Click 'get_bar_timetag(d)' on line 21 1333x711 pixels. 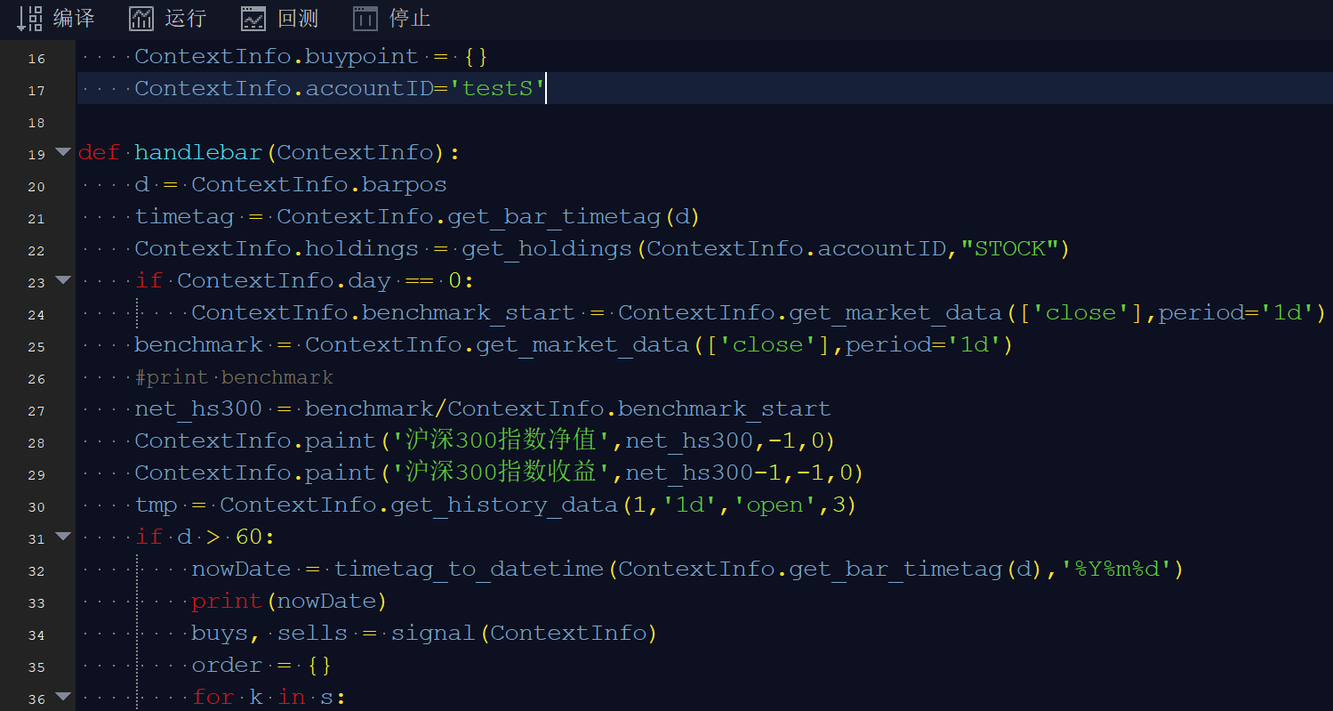pyautogui.click(x=574, y=217)
